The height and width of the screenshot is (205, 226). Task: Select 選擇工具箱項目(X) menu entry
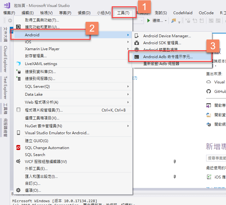pyautogui.click(x=73, y=118)
